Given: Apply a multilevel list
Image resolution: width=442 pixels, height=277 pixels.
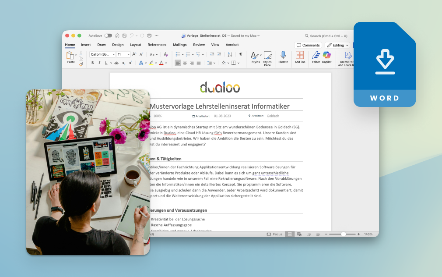Looking at the screenshot, I should pos(198,54).
